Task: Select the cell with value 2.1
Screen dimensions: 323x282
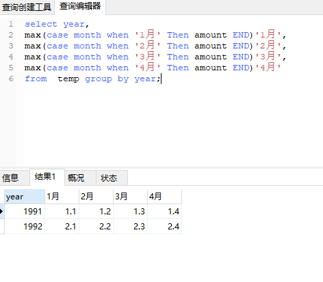Action: [62, 227]
